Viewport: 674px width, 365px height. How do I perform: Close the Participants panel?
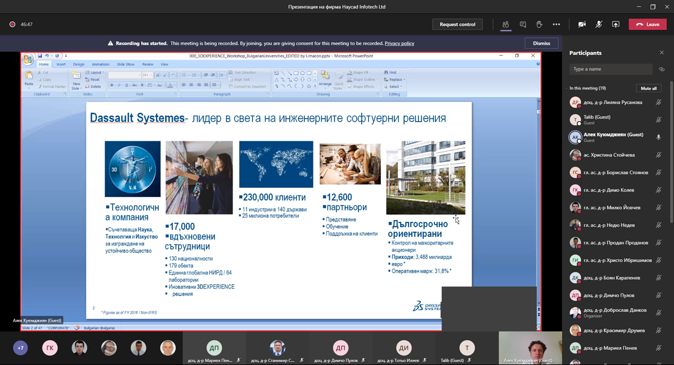tap(662, 53)
